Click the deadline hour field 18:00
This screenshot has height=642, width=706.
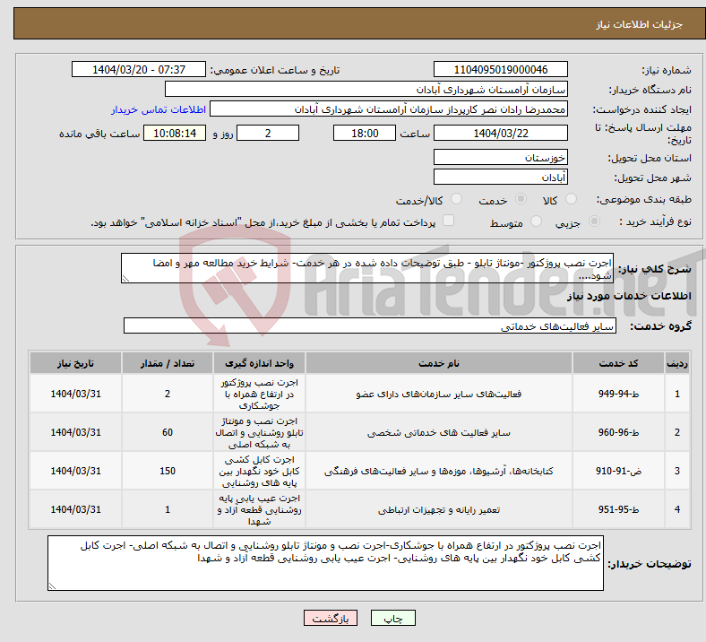[x=365, y=133]
